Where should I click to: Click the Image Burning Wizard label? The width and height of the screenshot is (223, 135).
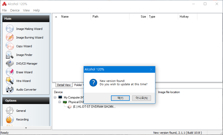(30, 38)
